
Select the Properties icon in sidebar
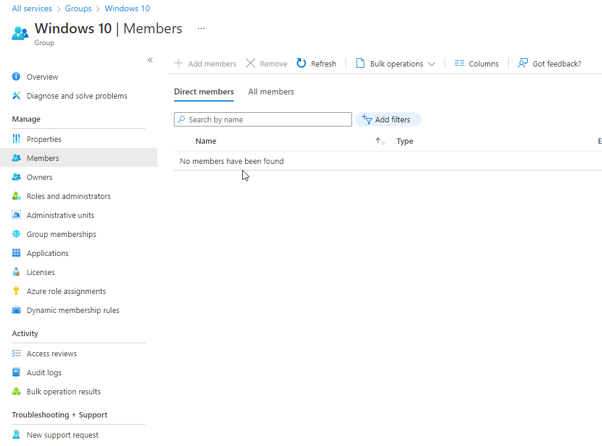16,139
